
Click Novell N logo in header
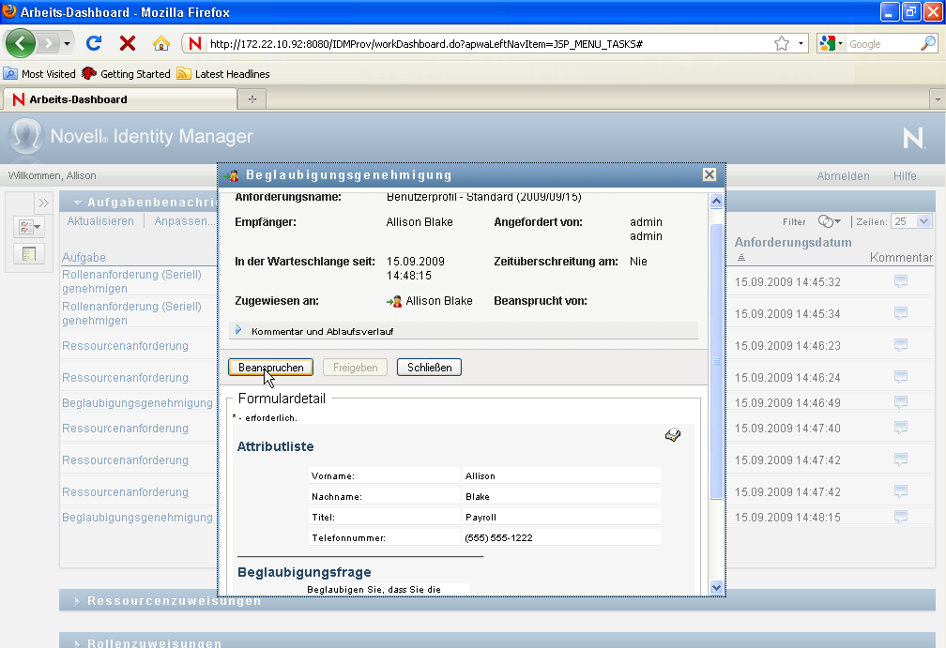(913, 138)
